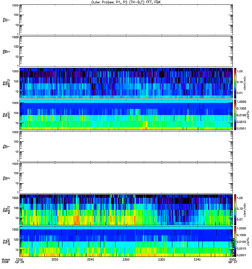252x269 pixels.
Task: Click the '0.01' tick on thb edc12 color bar
Action: pos(240,93)
